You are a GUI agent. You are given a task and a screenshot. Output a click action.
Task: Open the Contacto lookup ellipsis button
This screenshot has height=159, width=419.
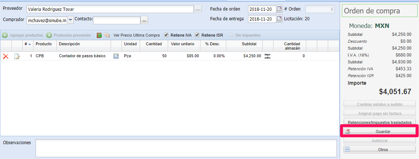point(144,20)
